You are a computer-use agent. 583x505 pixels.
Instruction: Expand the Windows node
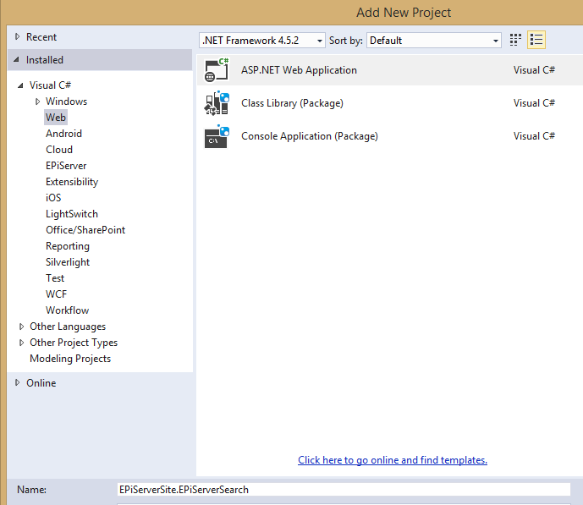click(37, 102)
